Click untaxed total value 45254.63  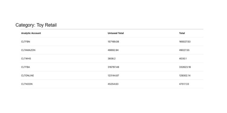click(x=113, y=84)
